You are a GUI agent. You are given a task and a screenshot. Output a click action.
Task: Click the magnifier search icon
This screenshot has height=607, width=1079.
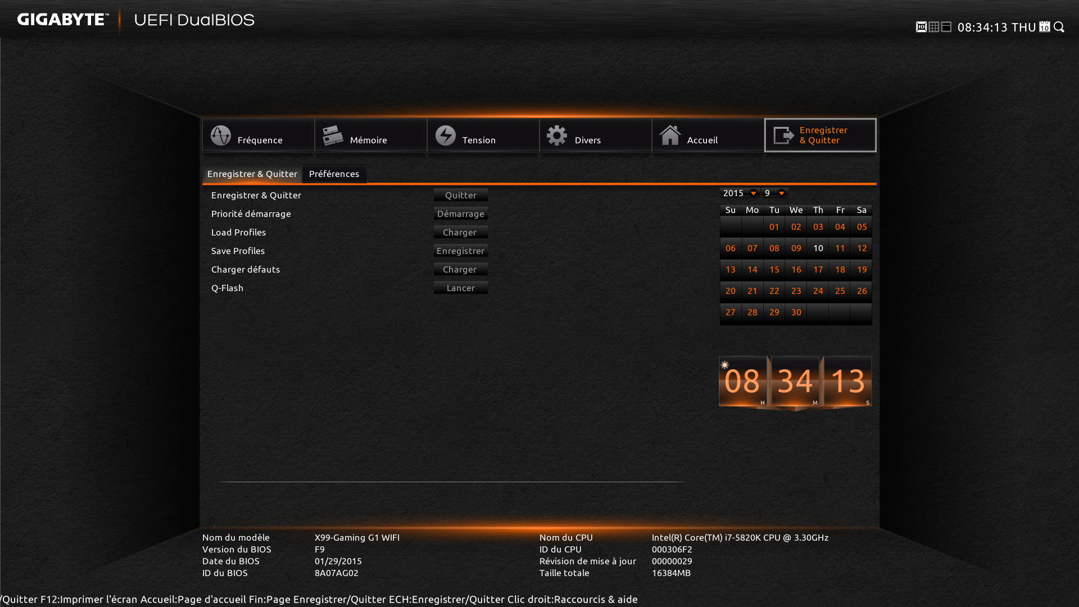point(1059,27)
